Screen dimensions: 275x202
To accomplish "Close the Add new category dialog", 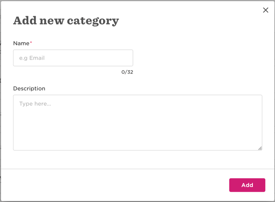I will [x=266, y=10].
